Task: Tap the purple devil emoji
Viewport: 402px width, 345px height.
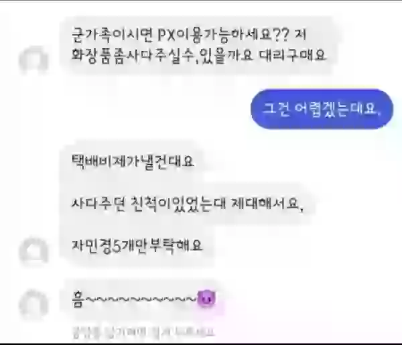Action: tap(206, 298)
